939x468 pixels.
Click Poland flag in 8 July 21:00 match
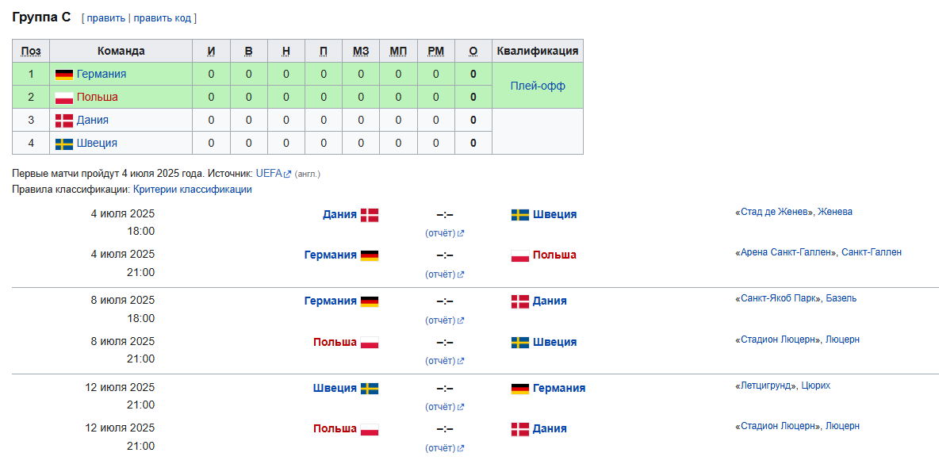click(x=370, y=343)
